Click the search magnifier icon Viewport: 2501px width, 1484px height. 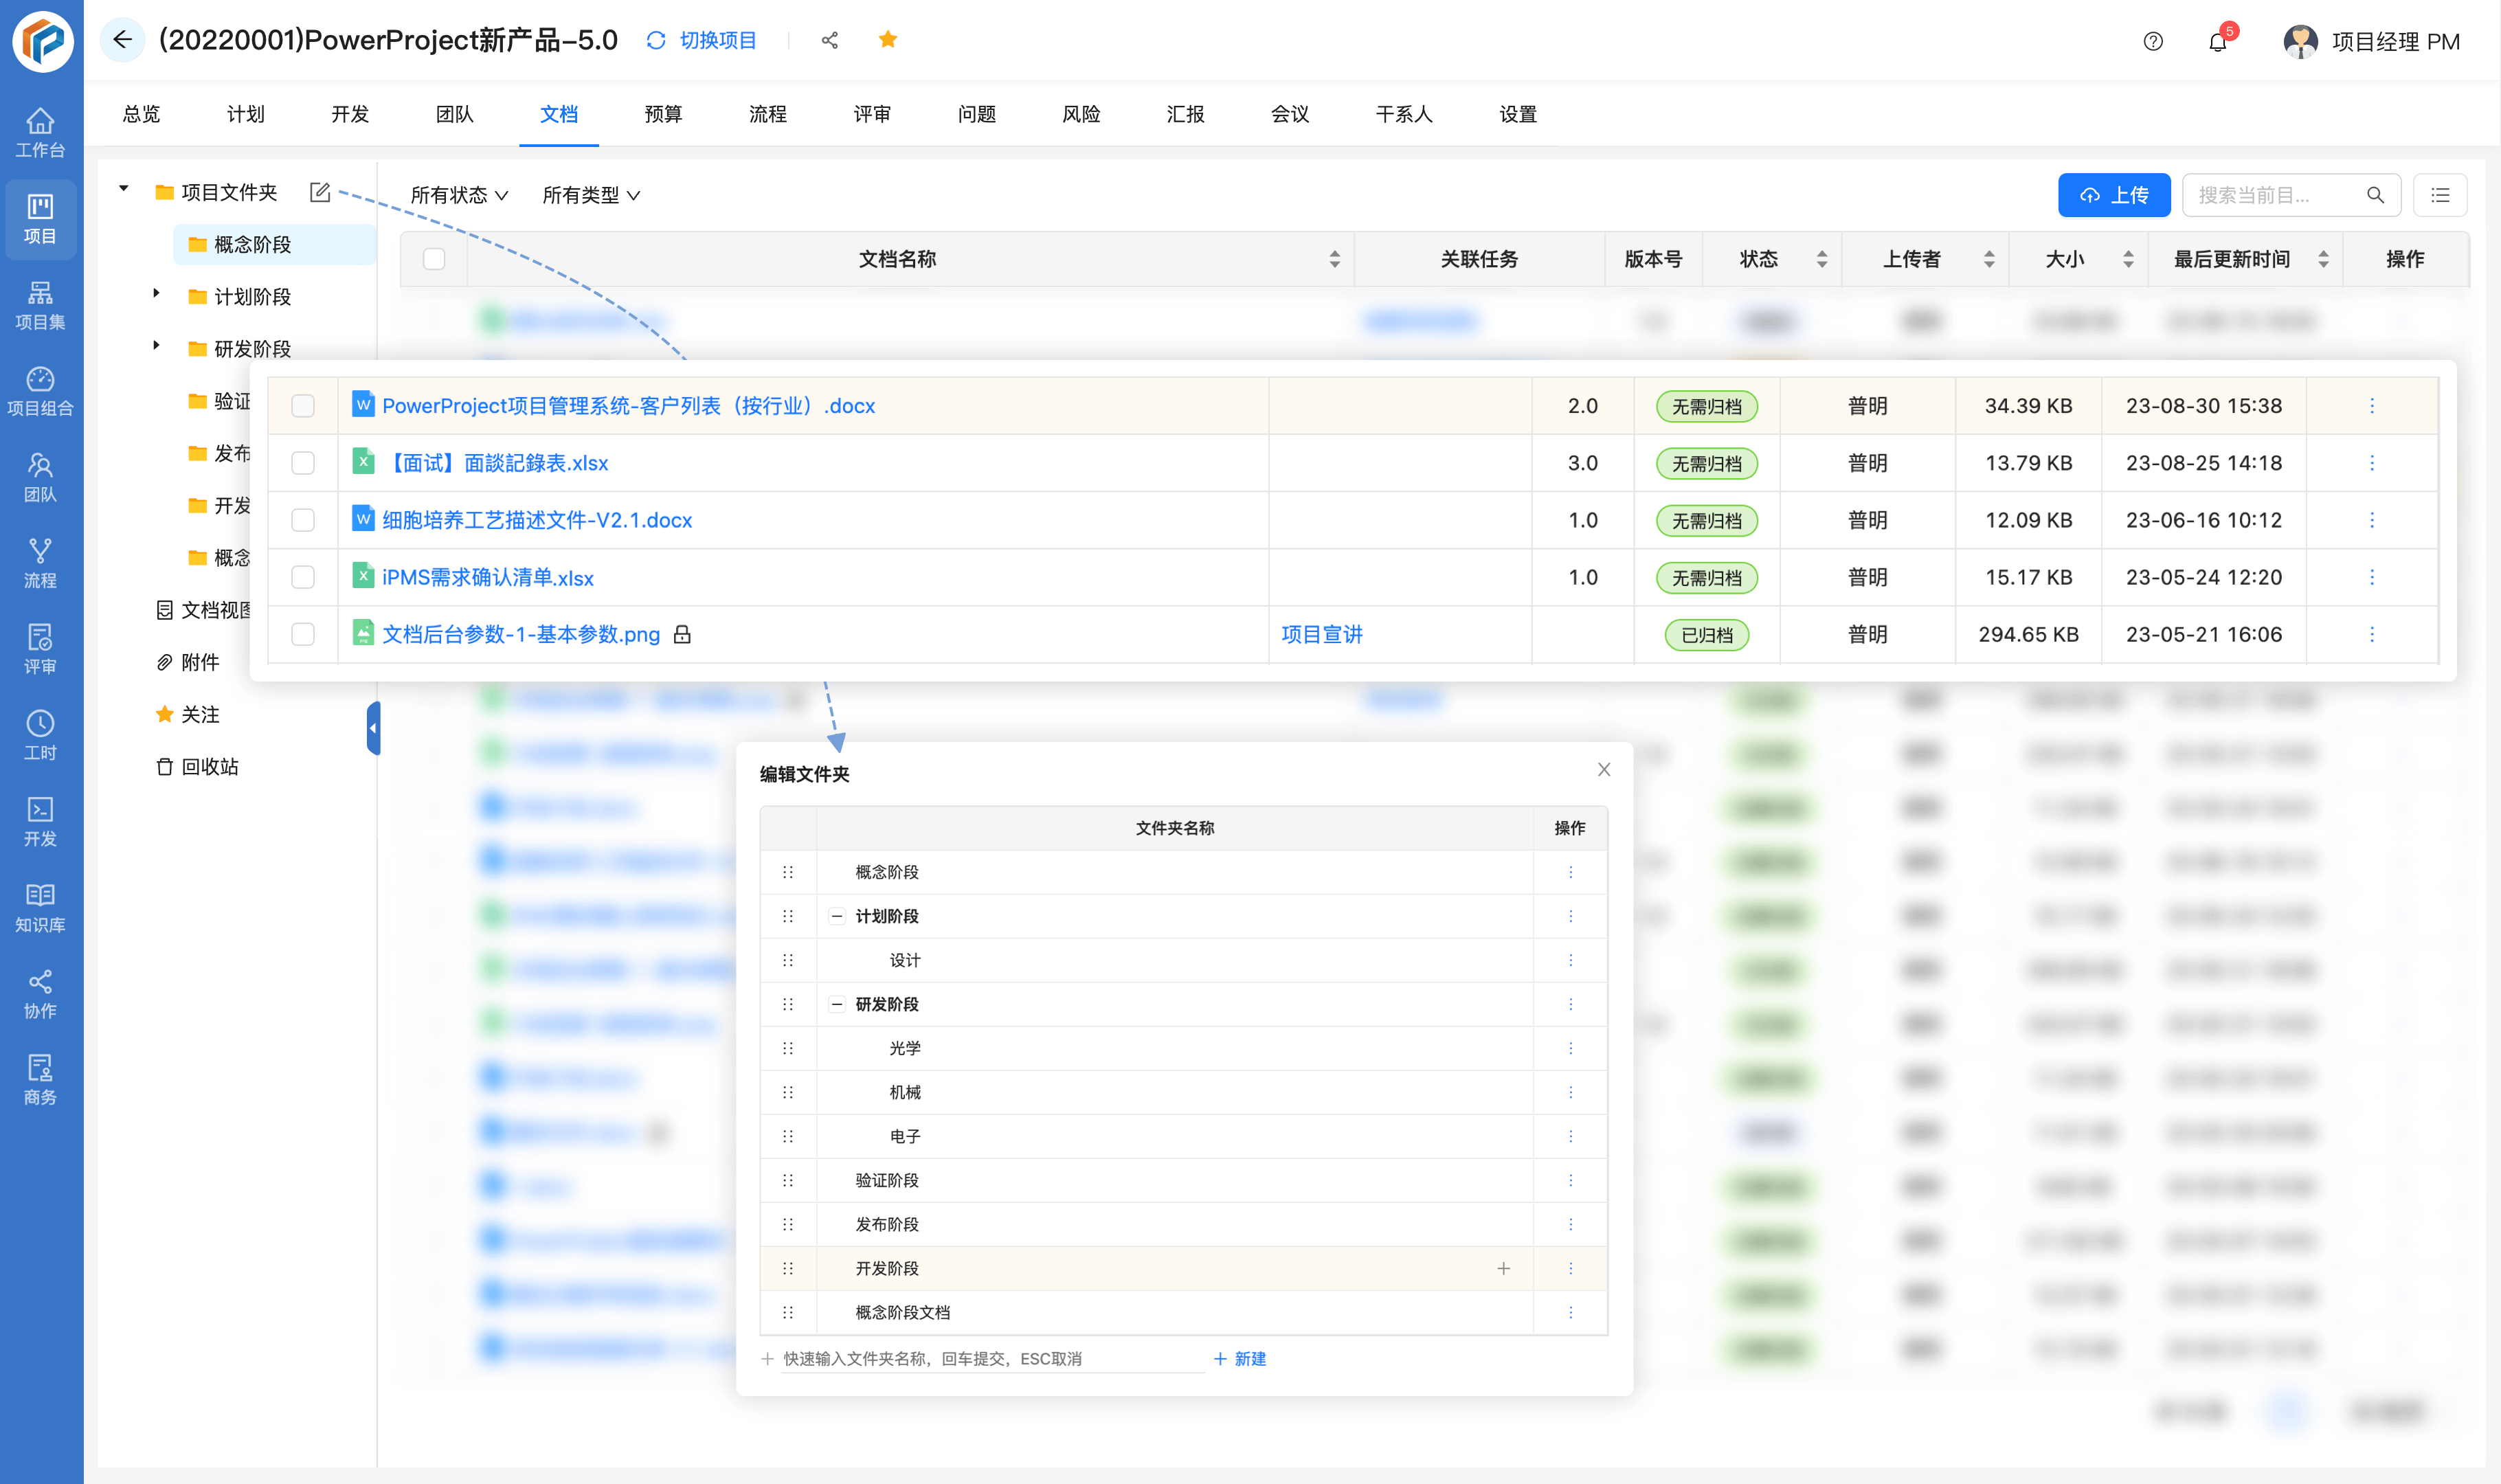click(x=2375, y=195)
